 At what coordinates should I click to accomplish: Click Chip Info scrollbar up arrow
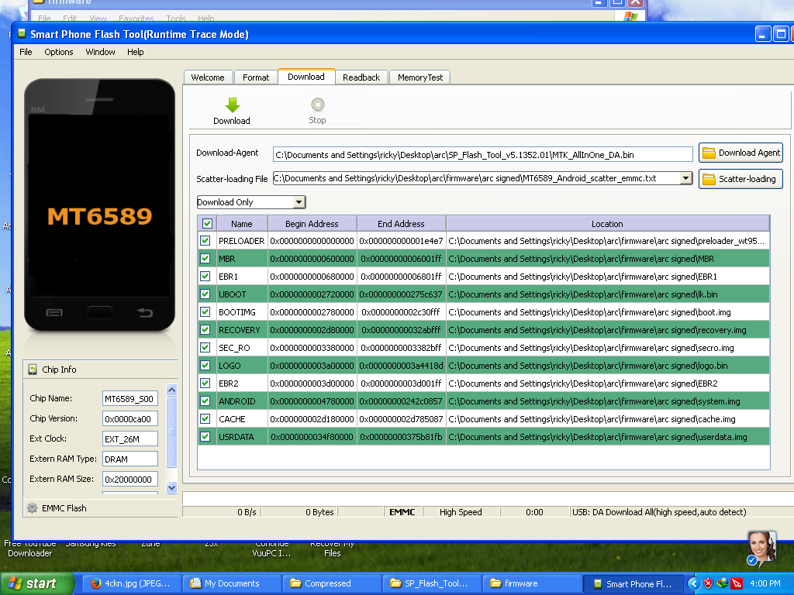tap(171, 390)
